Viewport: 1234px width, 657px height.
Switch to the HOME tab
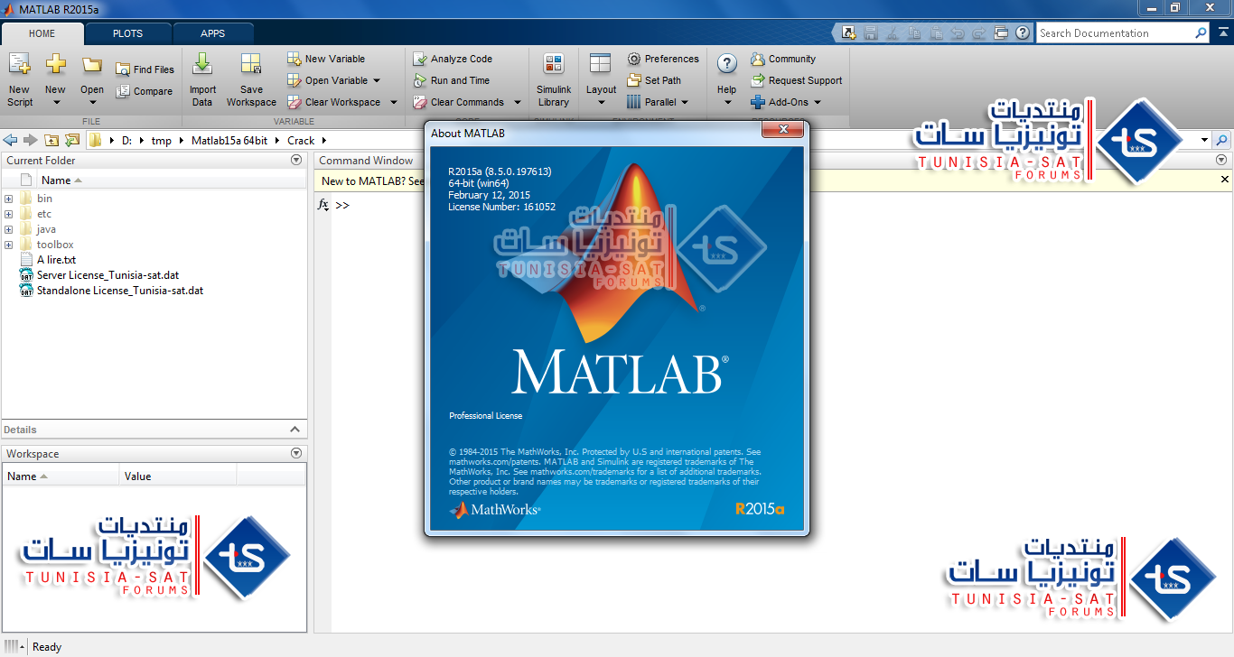tap(42, 33)
